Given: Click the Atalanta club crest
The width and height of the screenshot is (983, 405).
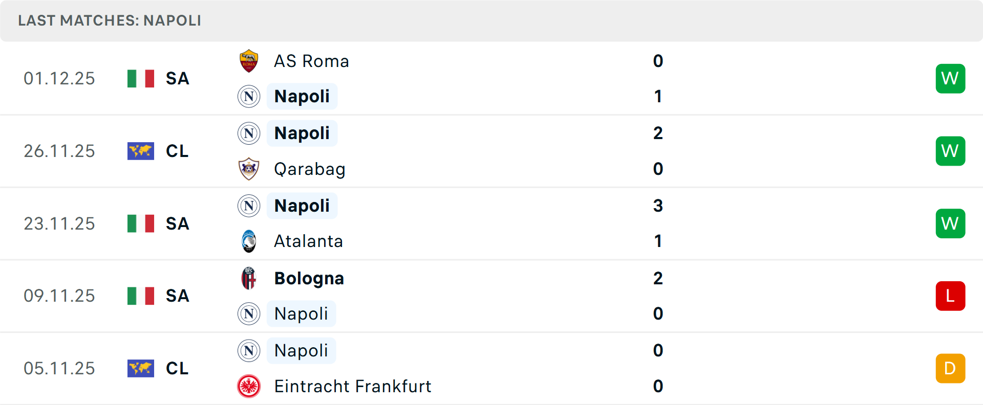Looking at the screenshot, I should tap(249, 241).
